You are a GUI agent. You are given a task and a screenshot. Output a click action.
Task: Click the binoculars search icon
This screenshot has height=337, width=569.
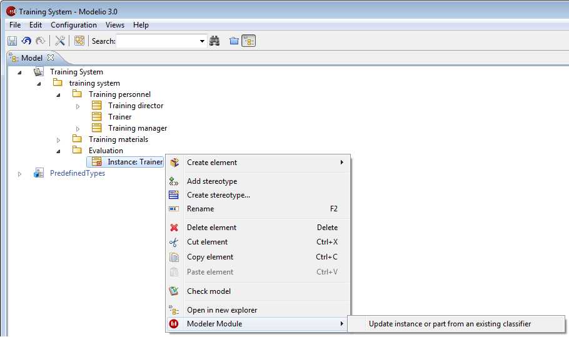pyautogui.click(x=214, y=41)
